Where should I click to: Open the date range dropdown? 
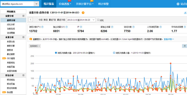point(81,20)
